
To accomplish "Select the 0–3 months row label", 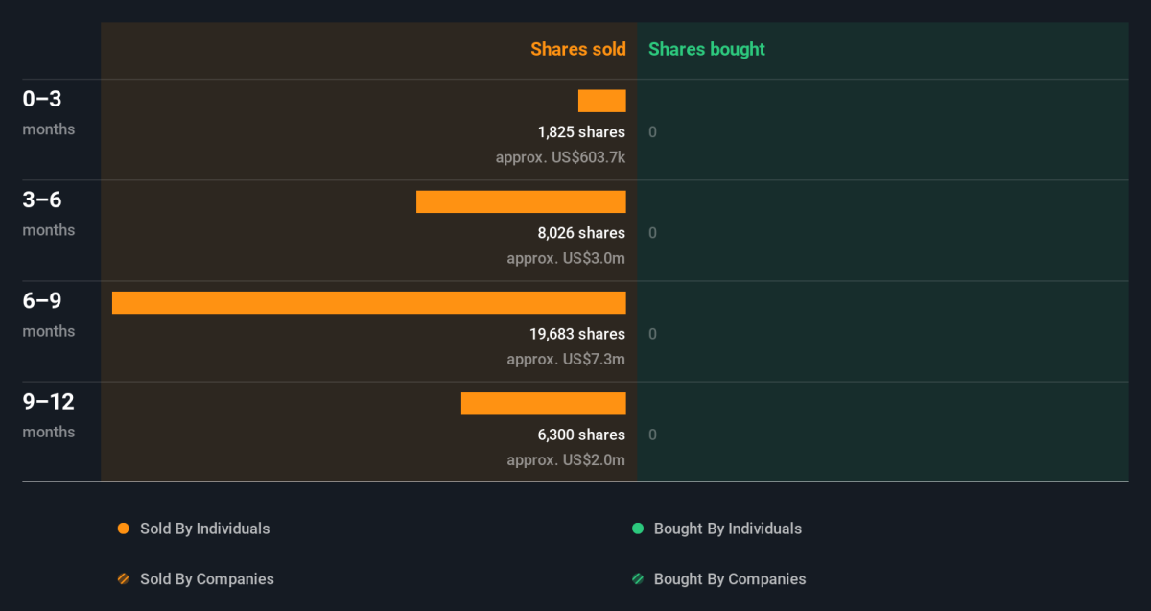I will tap(49, 112).
